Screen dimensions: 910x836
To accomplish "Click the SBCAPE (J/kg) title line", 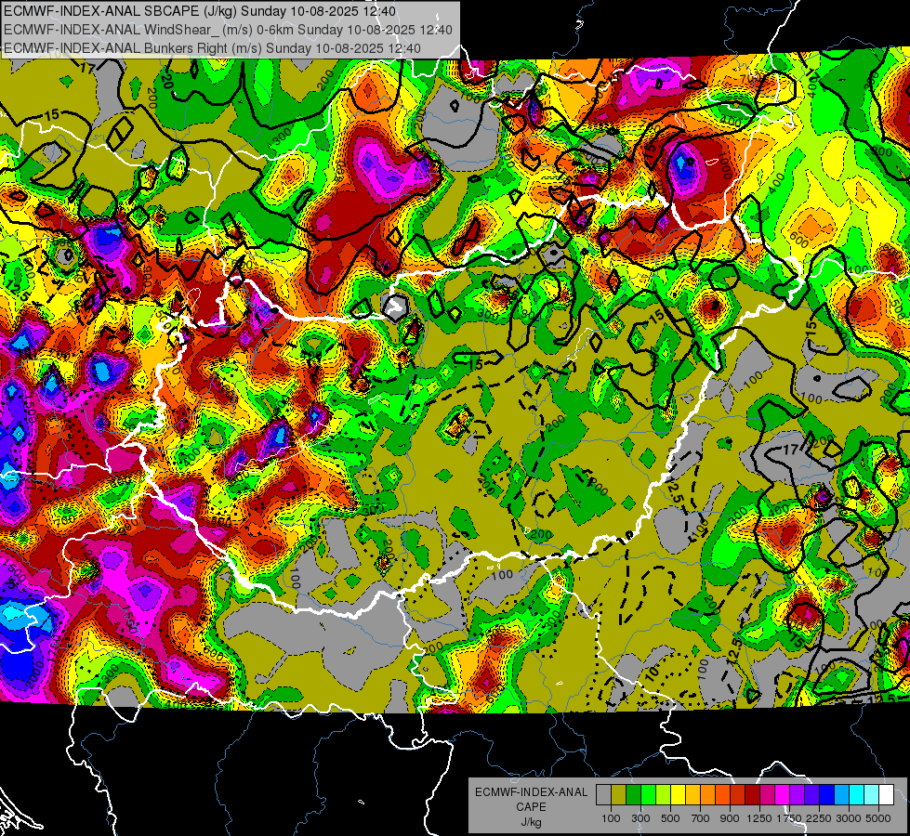I will point(200,11).
